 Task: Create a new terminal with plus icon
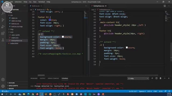tap(152, 78)
